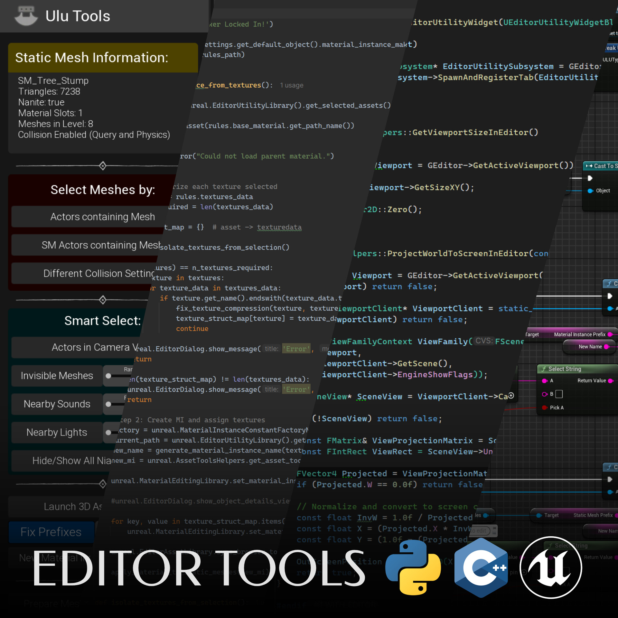Viewport: 618px width, 618px height.
Task: Click the plus expander on the SceneView node
Action: [511, 396]
